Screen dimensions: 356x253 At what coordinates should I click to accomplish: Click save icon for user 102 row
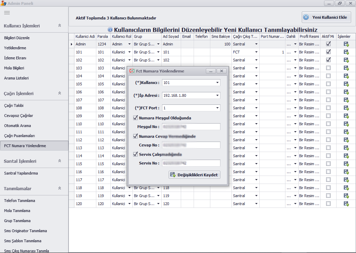[x=346, y=60]
